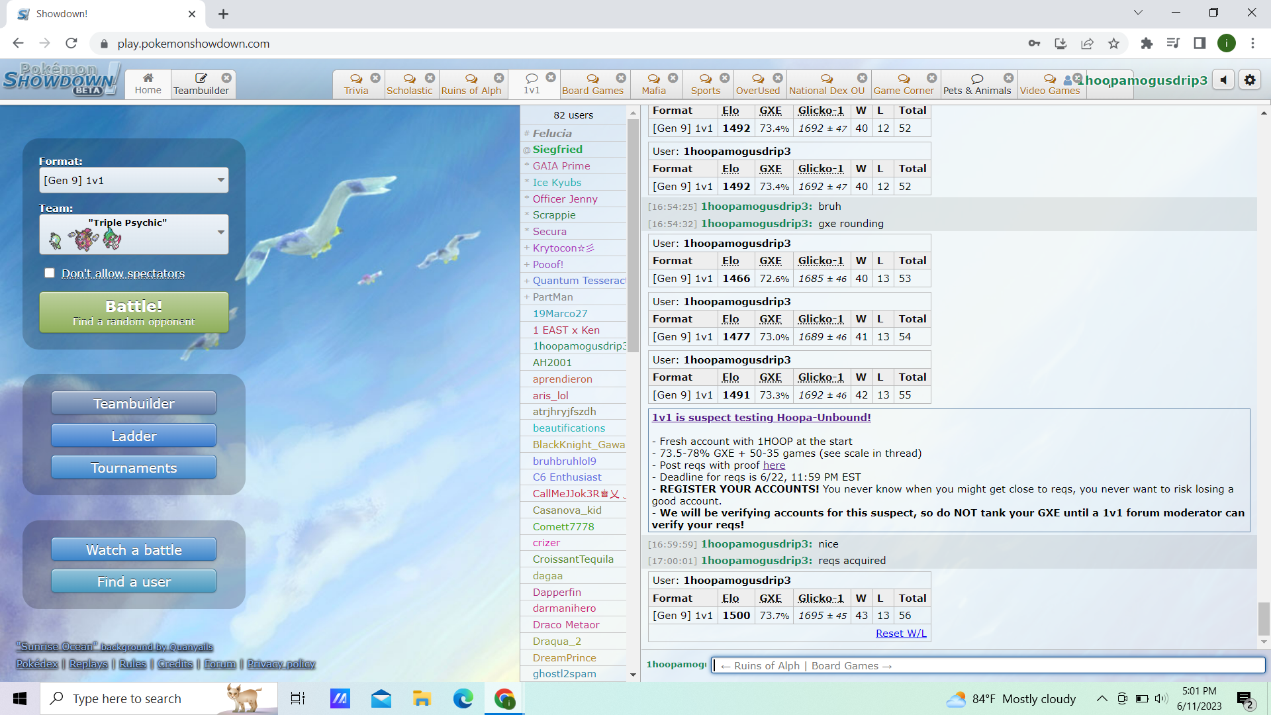This screenshot has width=1271, height=715.
Task: Close the National Dex OU tab
Action: (862, 77)
